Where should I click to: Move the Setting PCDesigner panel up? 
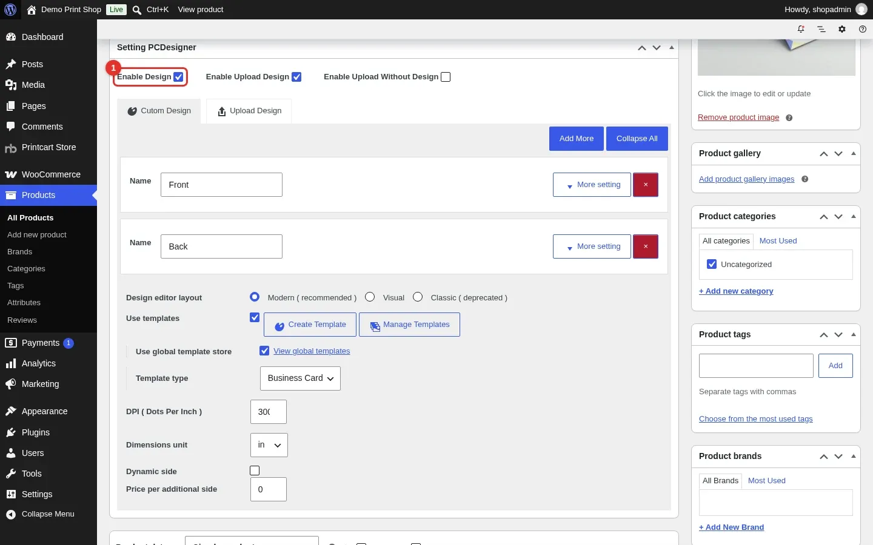(x=642, y=48)
